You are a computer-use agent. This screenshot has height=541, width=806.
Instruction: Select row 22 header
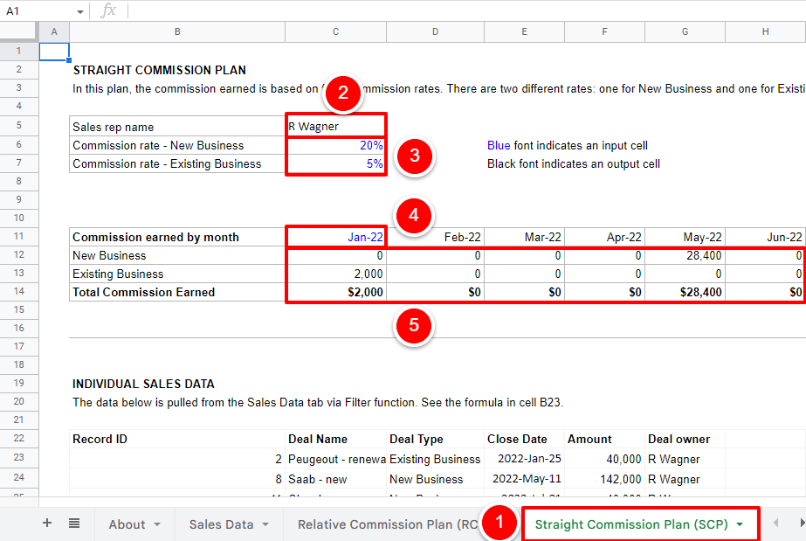click(19, 438)
